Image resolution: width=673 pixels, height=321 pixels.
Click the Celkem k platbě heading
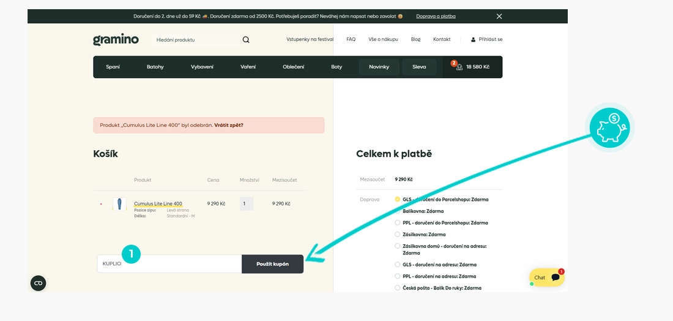pos(394,154)
